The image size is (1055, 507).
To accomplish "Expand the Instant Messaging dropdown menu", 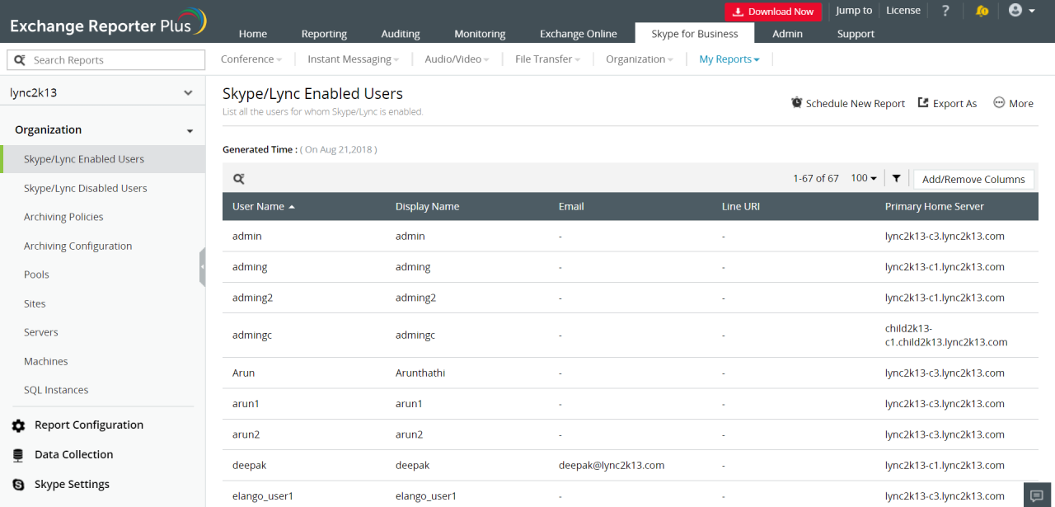I will [354, 59].
